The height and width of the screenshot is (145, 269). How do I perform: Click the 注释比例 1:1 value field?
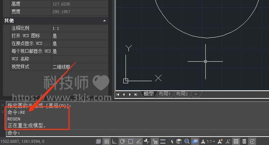pos(80,28)
